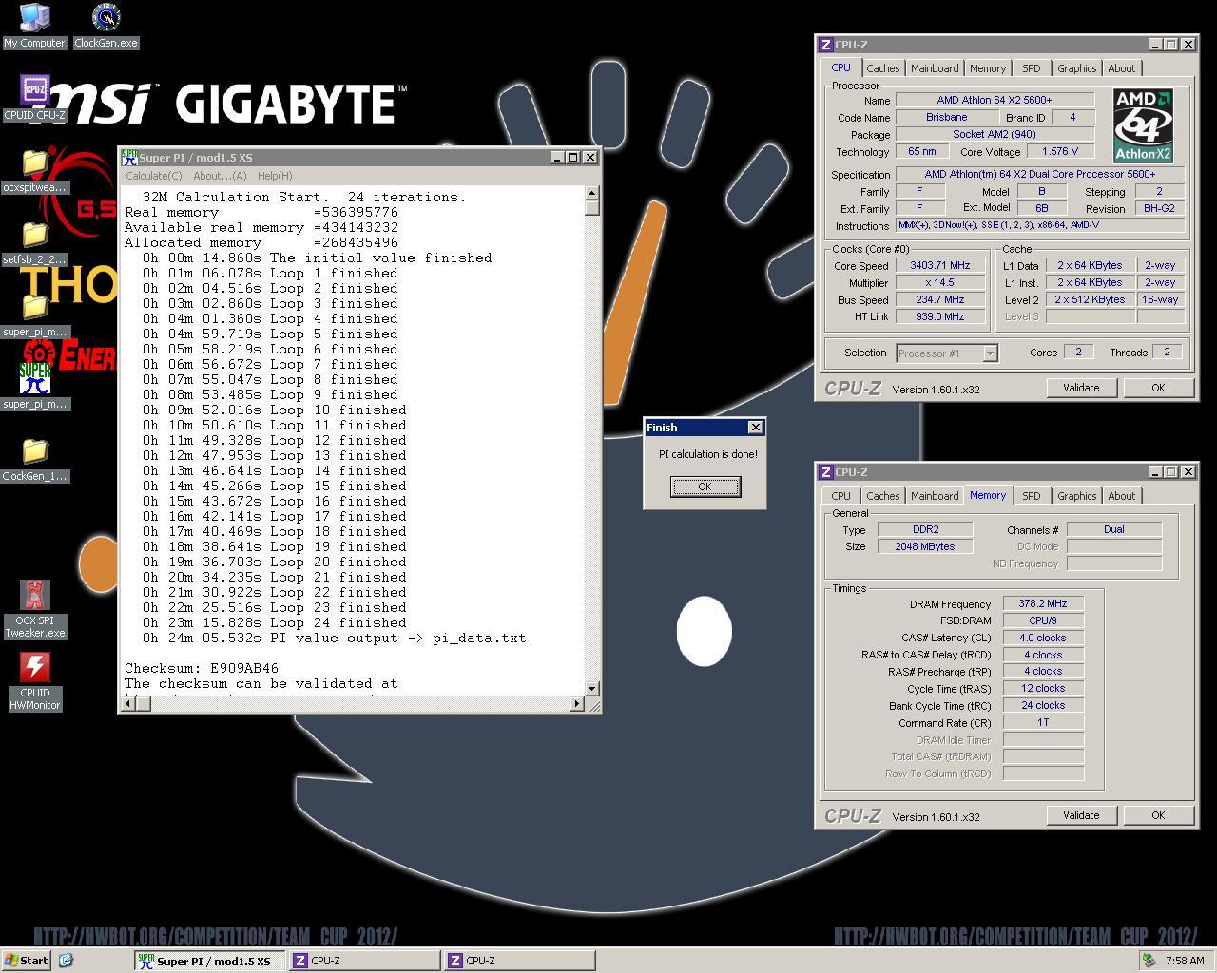1217x973 pixels.
Task: Click OK in the top CPU-Z window
Action: [1158, 388]
